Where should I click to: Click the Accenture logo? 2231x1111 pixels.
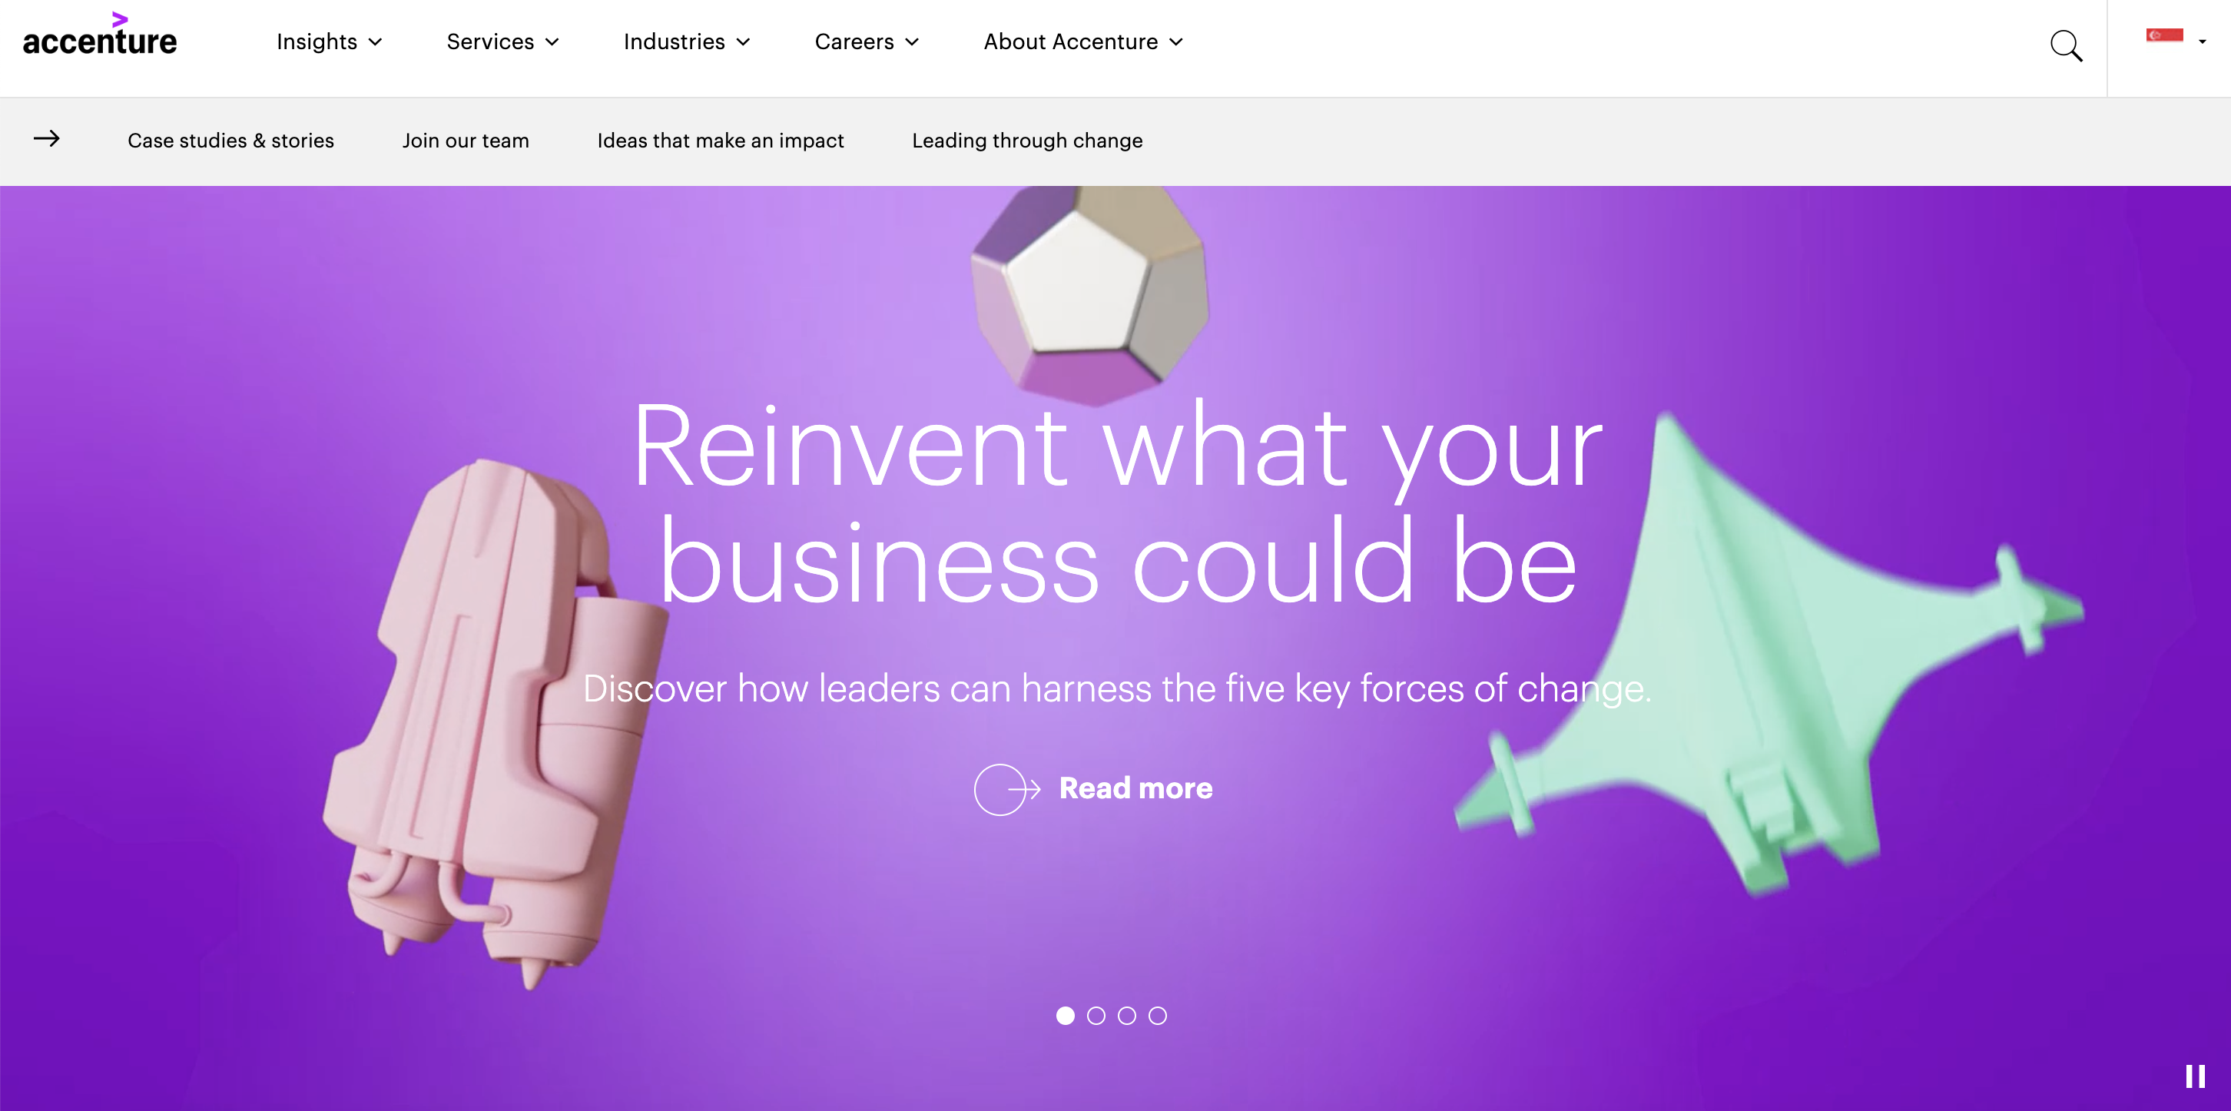[x=100, y=35]
